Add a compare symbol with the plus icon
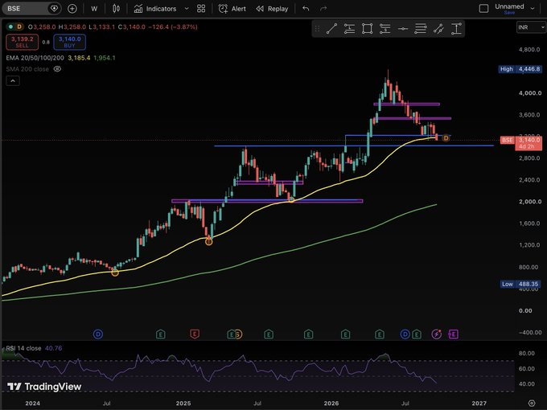Screen dimensions: 547x410 pos(72,9)
